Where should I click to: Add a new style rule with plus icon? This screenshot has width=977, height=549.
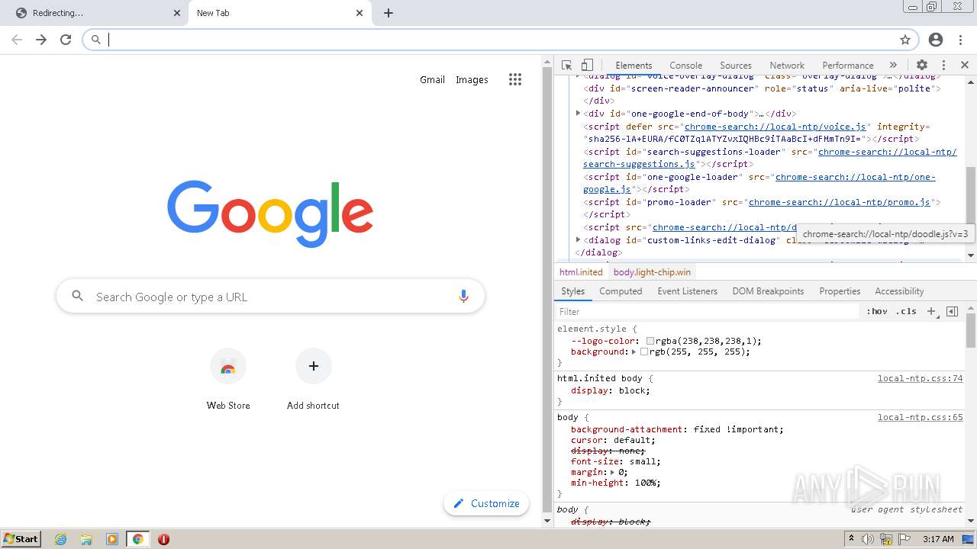pos(931,311)
